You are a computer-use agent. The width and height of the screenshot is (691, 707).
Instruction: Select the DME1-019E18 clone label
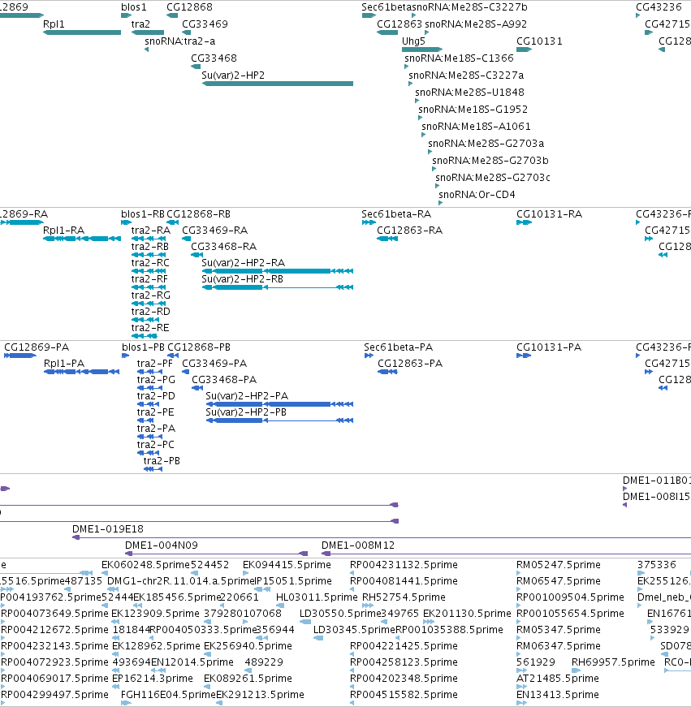[x=108, y=529]
